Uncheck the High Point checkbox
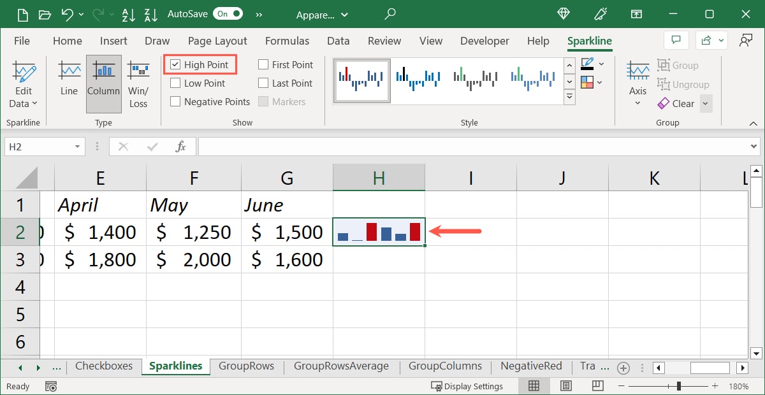 (x=176, y=65)
